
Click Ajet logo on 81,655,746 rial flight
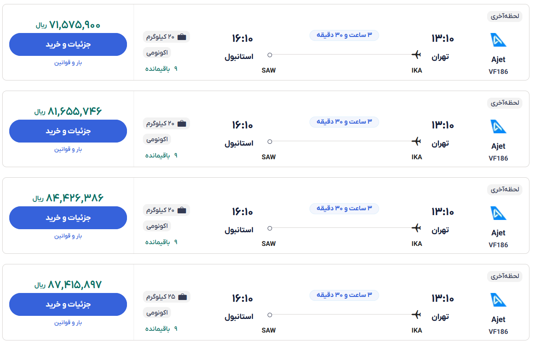(498, 127)
